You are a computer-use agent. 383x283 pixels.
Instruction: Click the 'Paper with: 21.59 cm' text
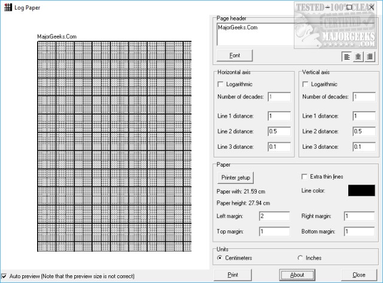pyautogui.click(x=241, y=192)
